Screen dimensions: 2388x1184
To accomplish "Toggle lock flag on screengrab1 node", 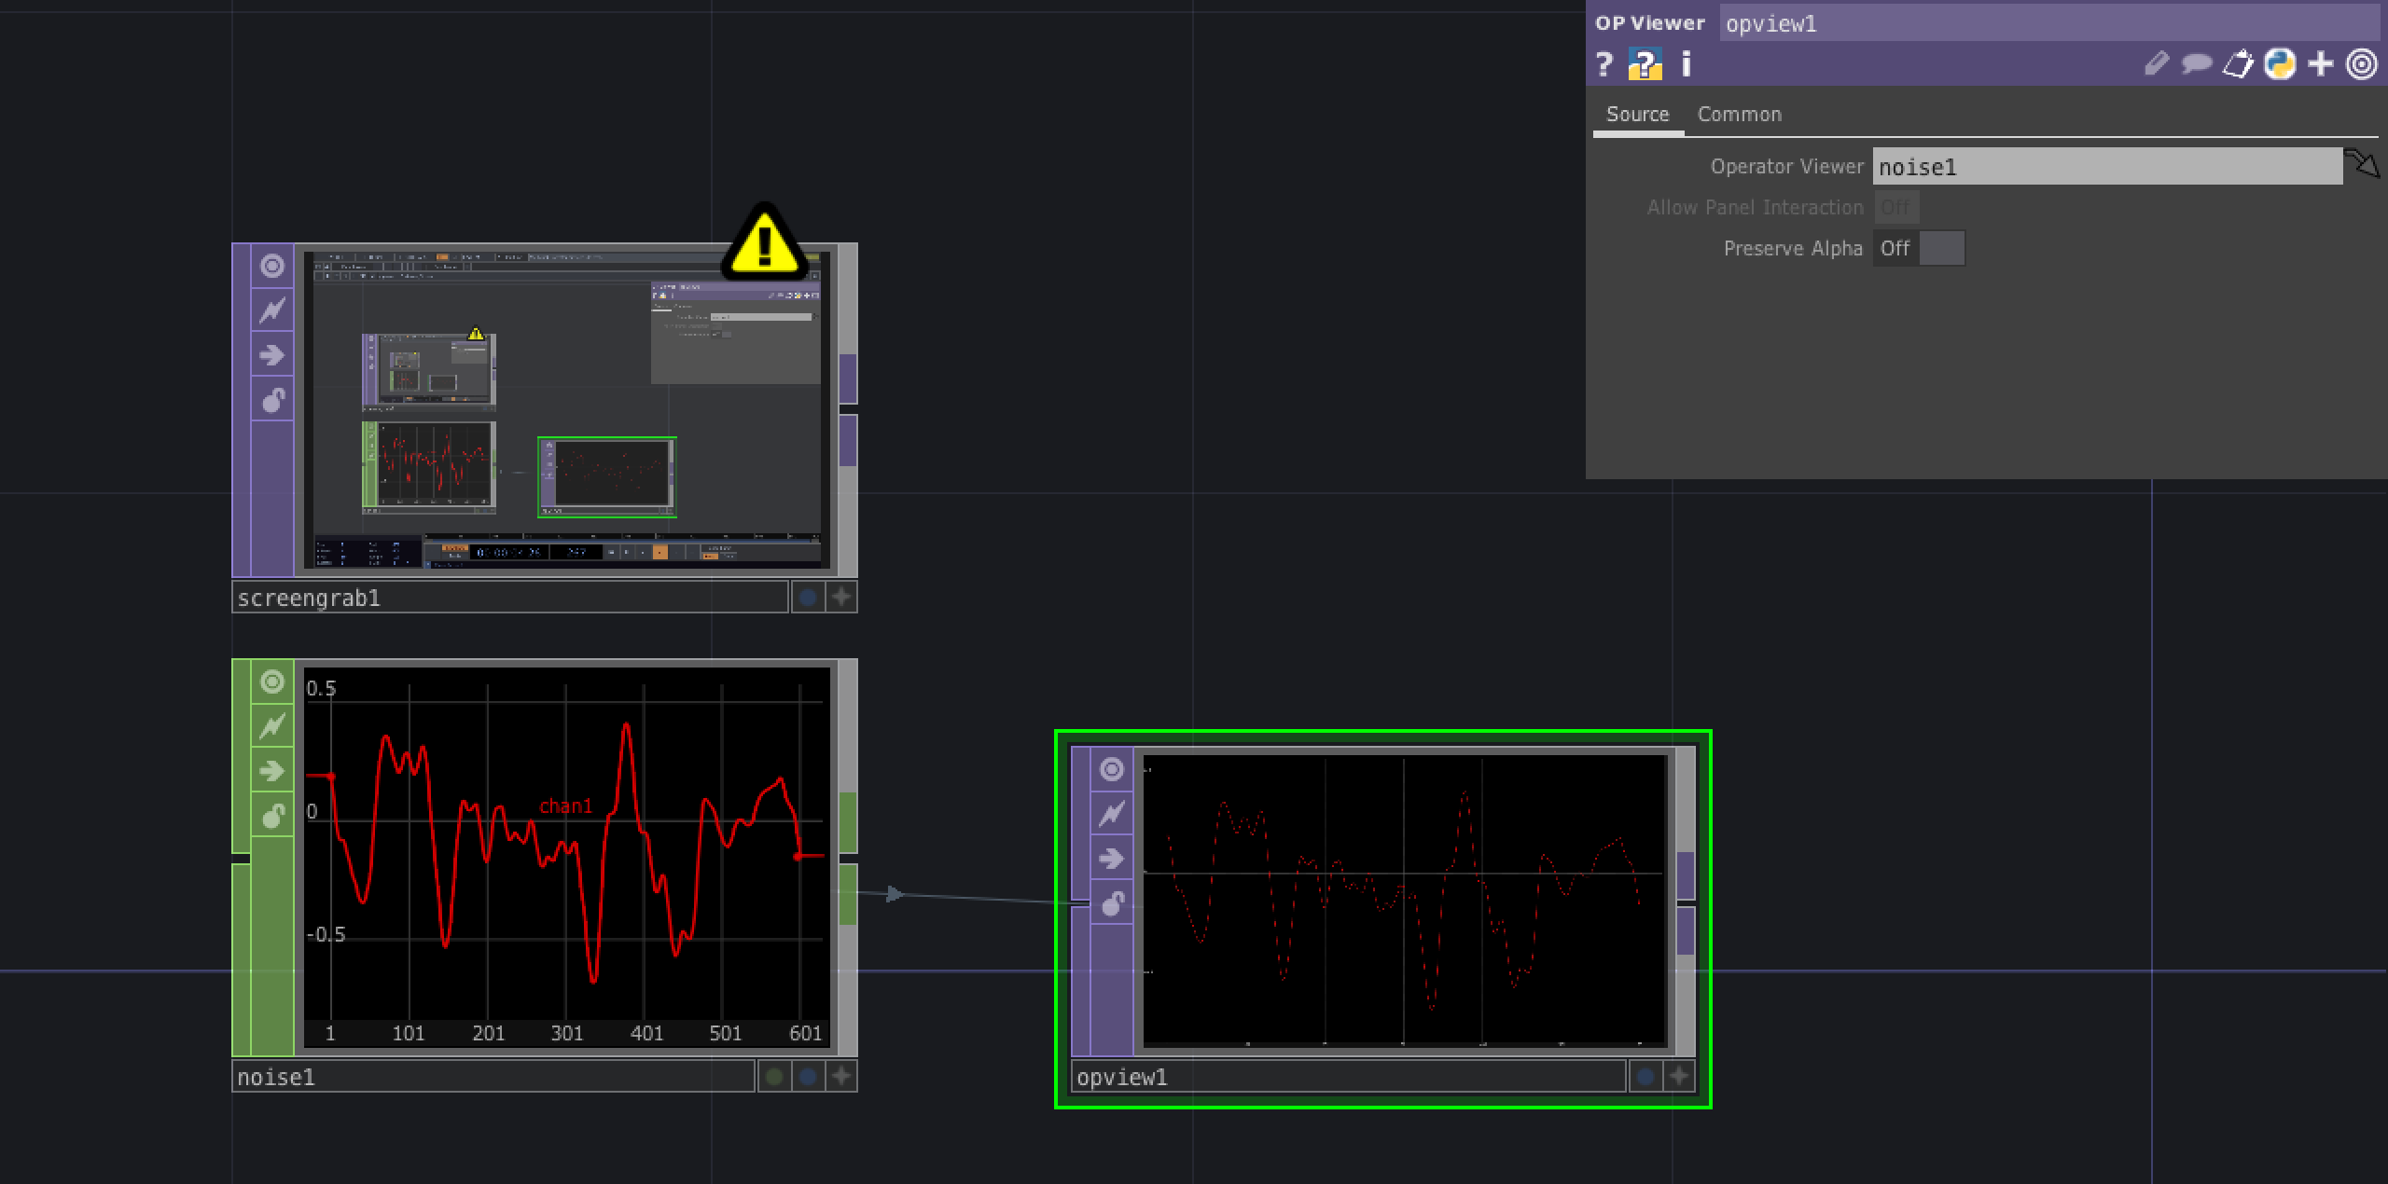I will pos(272,400).
